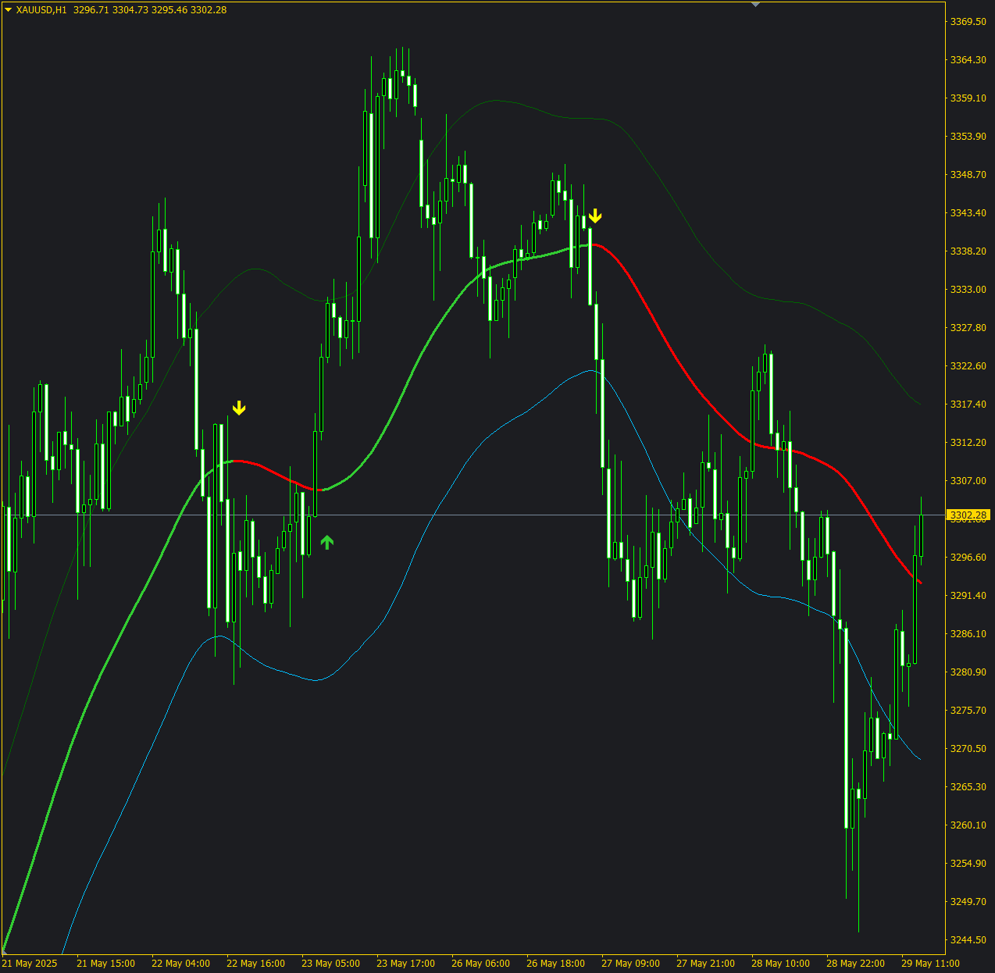Click the 28 May 22:00 time label
Image resolution: width=995 pixels, height=973 pixels.
855,964
